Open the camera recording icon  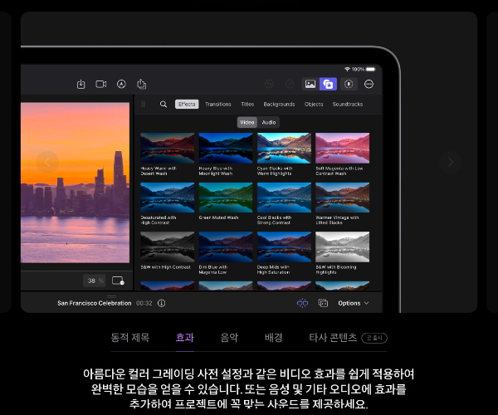(101, 84)
